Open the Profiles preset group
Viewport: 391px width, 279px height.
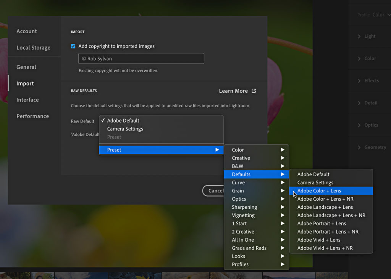(257, 264)
